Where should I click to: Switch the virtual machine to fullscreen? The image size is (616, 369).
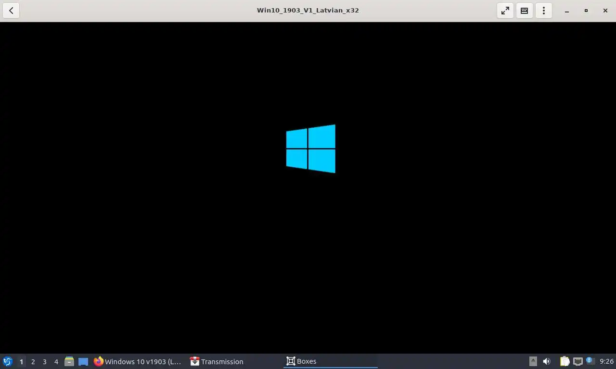click(505, 10)
